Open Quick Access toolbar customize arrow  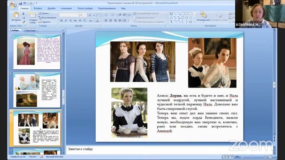click(x=37, y=3)
